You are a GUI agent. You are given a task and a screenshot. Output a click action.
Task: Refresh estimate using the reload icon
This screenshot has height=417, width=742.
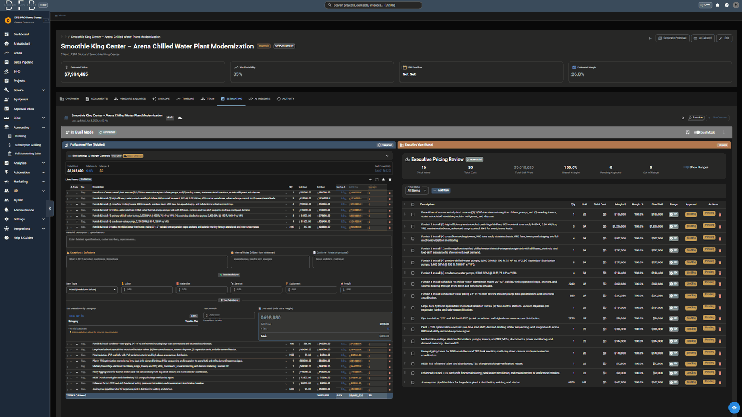click(683, 117)
